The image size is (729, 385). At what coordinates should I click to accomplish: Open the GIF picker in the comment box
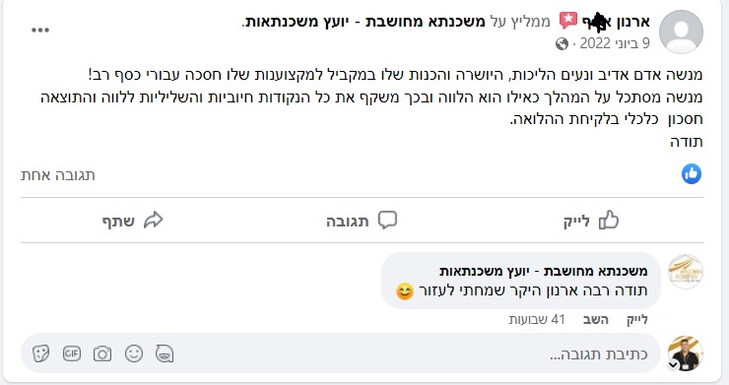[x=72, y=353]
